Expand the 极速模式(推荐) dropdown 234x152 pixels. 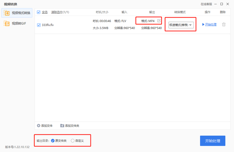pos(181,25)
